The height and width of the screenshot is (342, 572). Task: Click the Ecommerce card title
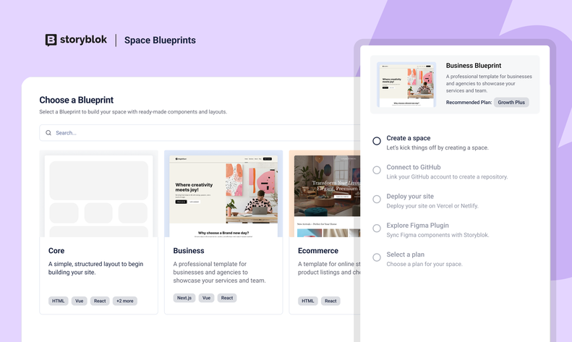[318, 251]
